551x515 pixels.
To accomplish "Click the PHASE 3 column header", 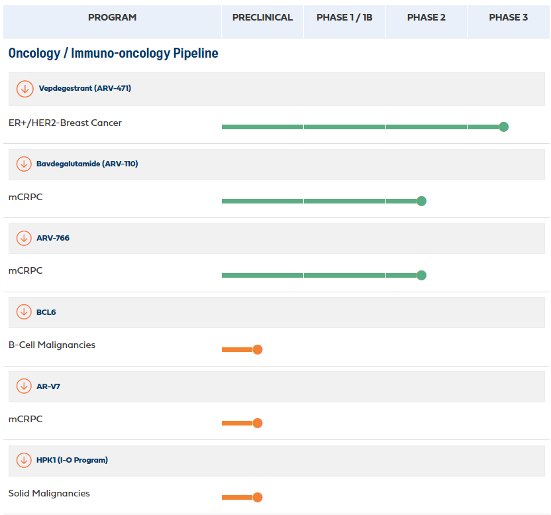I will click(x=508, y=18).
